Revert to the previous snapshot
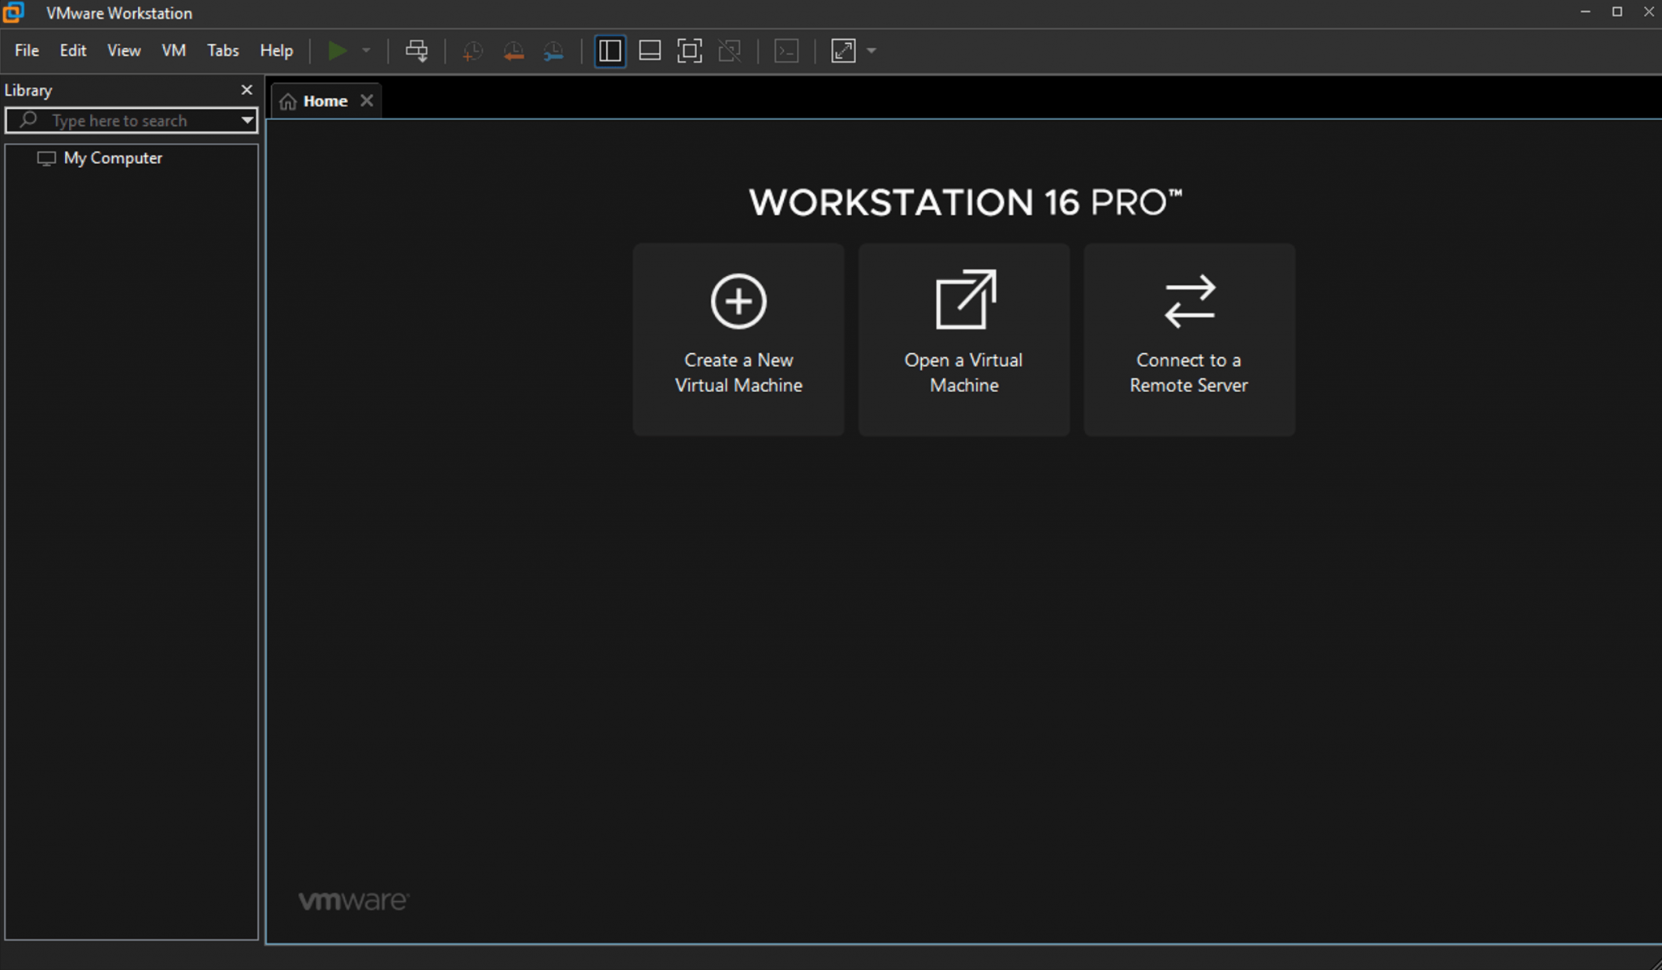This screenshot has height=970, width=1662. click(x=513, y=50)
